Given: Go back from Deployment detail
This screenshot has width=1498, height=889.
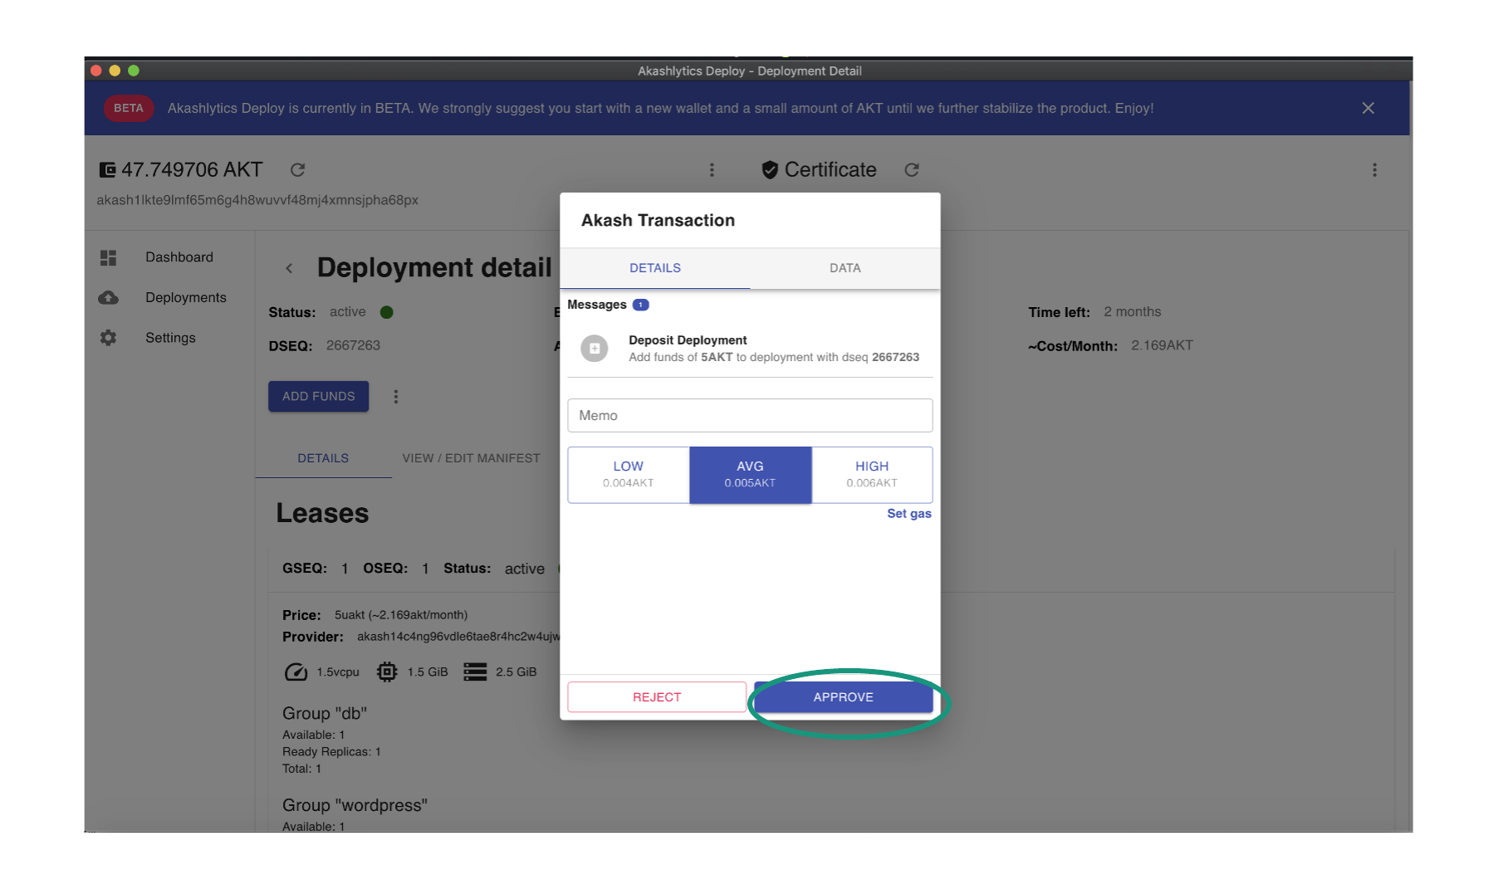Looking at the screenshot, I should pyautogui.click(x=289, y=268).
